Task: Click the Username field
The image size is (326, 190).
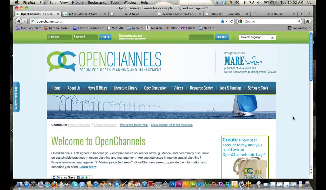Action: point(59,37)
